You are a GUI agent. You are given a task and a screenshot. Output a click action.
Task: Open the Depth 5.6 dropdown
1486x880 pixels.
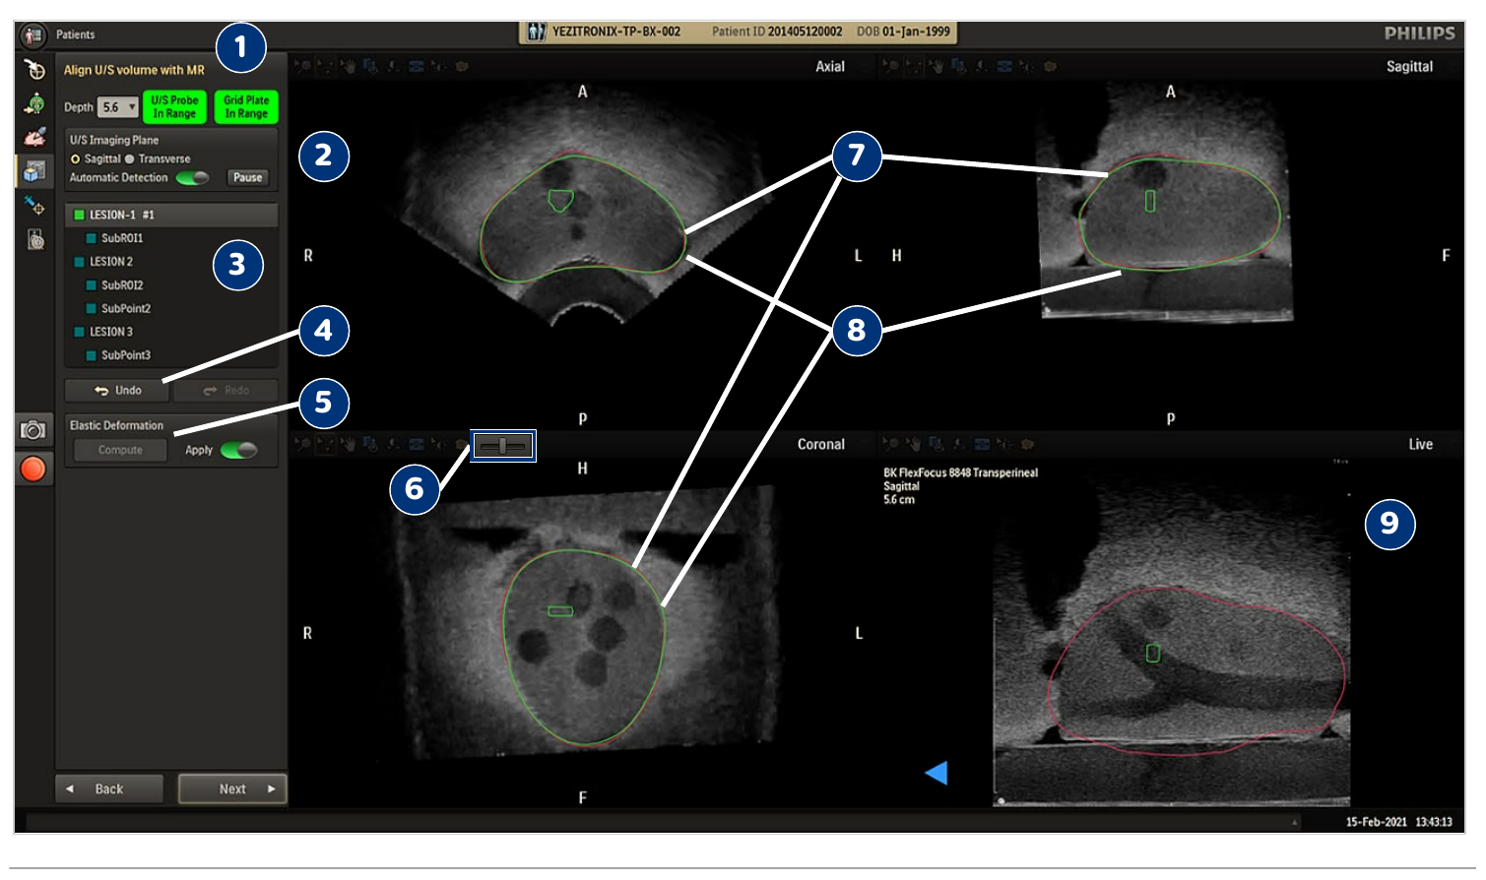(117, 107)
